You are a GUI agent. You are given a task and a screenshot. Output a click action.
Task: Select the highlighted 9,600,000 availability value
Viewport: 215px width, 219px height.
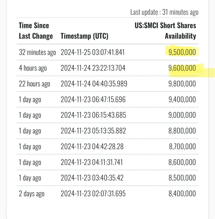pyautogui.click(x=182, y=68)
